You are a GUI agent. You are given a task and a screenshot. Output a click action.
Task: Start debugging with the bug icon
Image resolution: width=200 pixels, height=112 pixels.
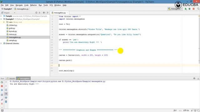(x=190, y=9)
